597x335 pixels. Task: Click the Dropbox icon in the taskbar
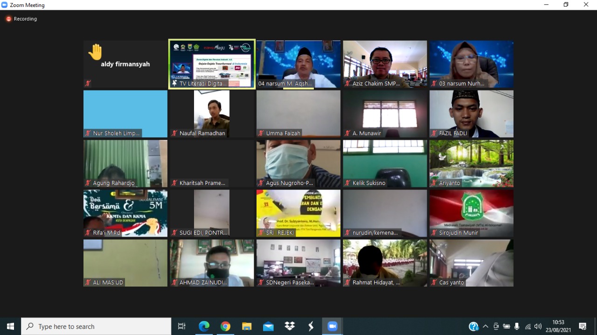290,327
